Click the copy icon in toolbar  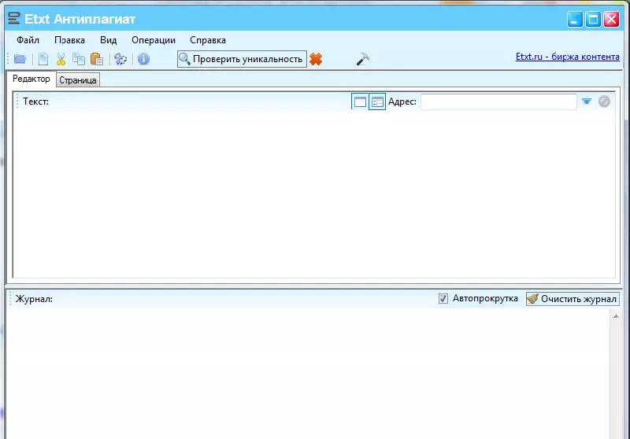point(78,59)
